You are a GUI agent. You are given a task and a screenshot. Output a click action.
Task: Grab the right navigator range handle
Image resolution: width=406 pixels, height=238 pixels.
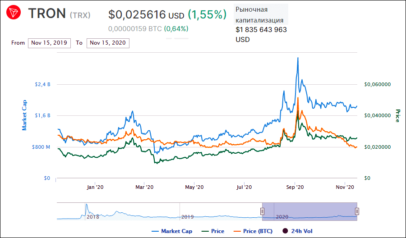pos(357,211)
